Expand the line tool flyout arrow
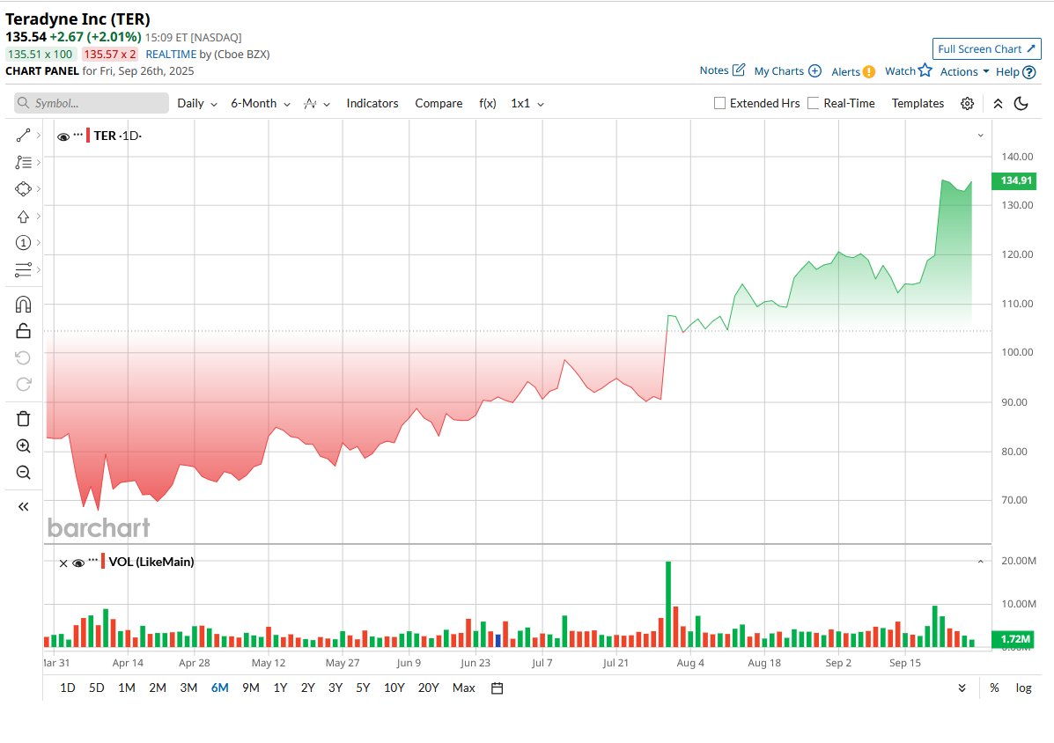Image resolution: width=1054 pixels, height=743 pixels. [39, 136]
